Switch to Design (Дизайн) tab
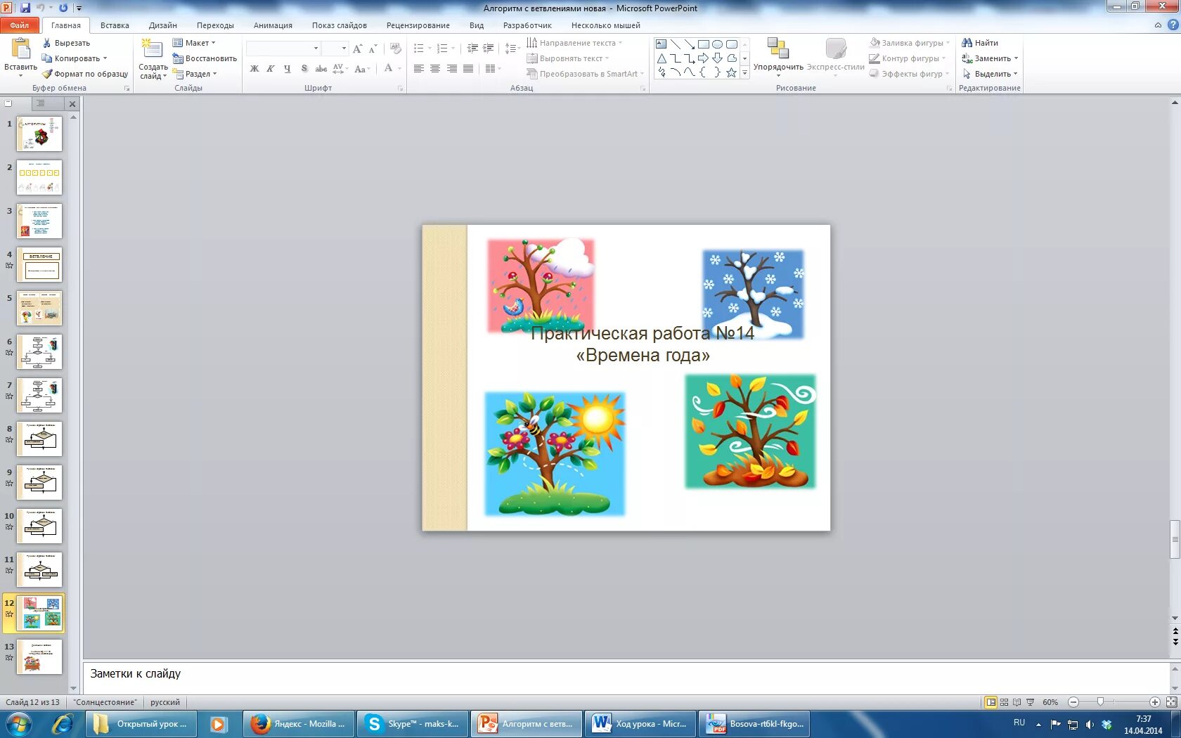This screenshot has width=1181, height=738. point(162,25)
